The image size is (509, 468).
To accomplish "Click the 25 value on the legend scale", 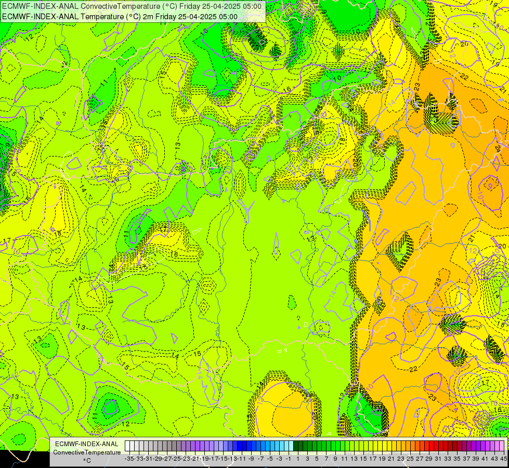I will tap(410, 459).
